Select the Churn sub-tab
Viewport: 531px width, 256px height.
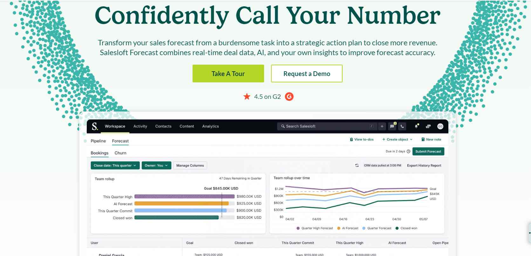tap(120, 153)
